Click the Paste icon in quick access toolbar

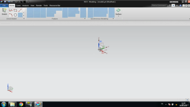pos(24,2)
